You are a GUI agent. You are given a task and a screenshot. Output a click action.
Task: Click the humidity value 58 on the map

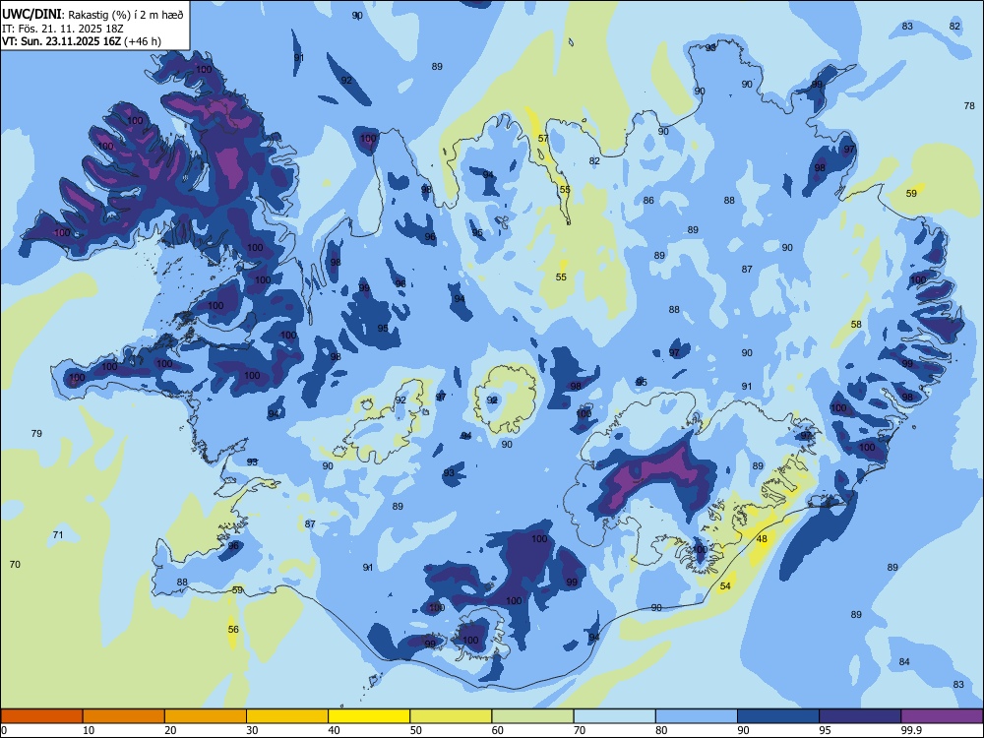(856, 325)
